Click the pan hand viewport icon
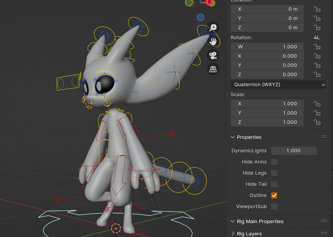The image size is (333, 237). (213, 42)
